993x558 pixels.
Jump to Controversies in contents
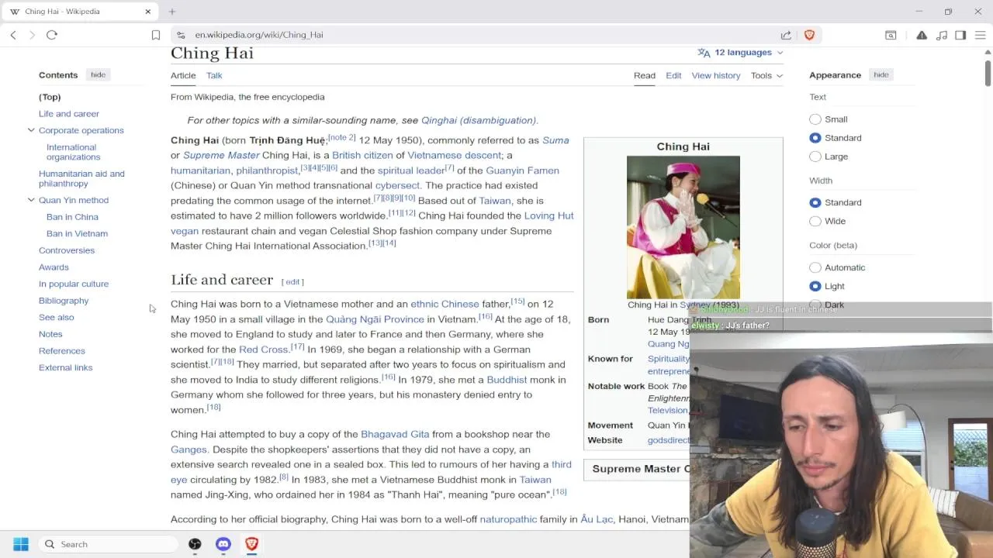tap(67, 250)
